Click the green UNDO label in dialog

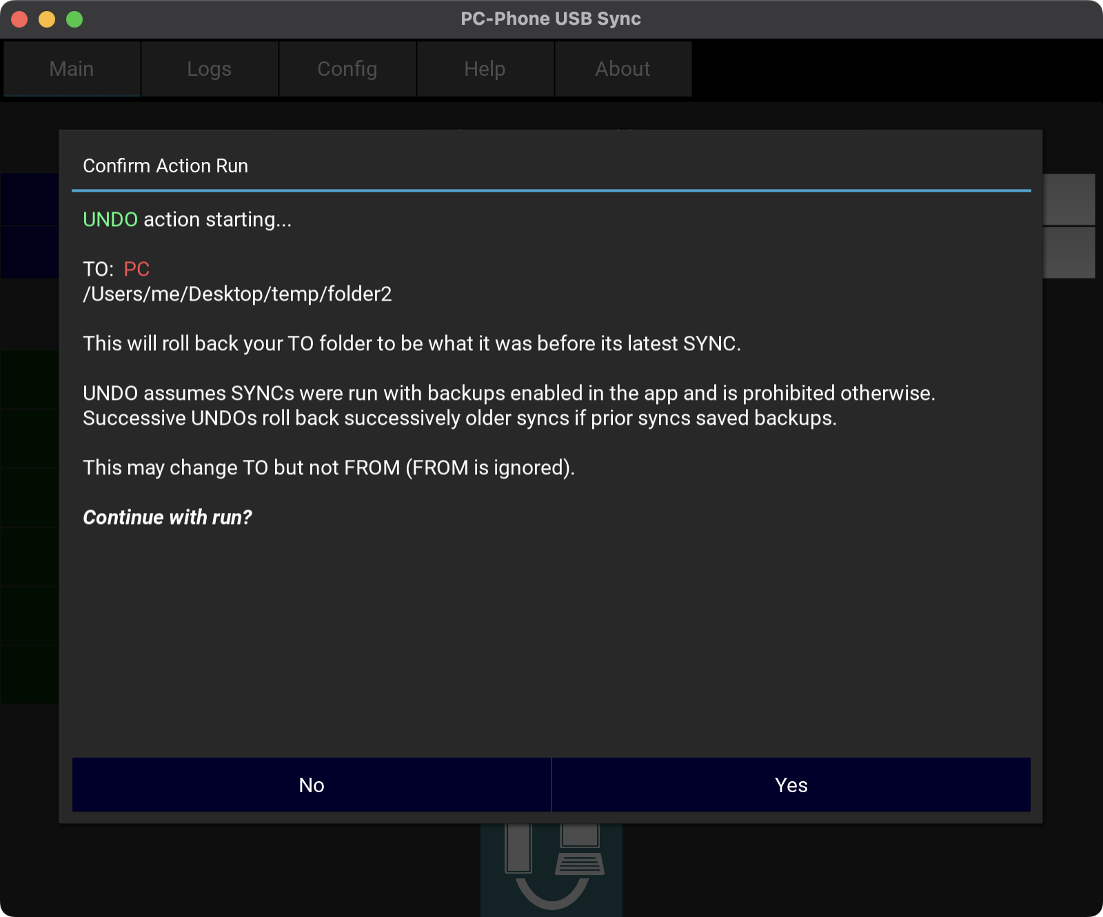[110, 220]
